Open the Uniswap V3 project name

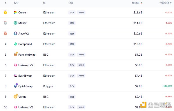click(x=26, y=107)
